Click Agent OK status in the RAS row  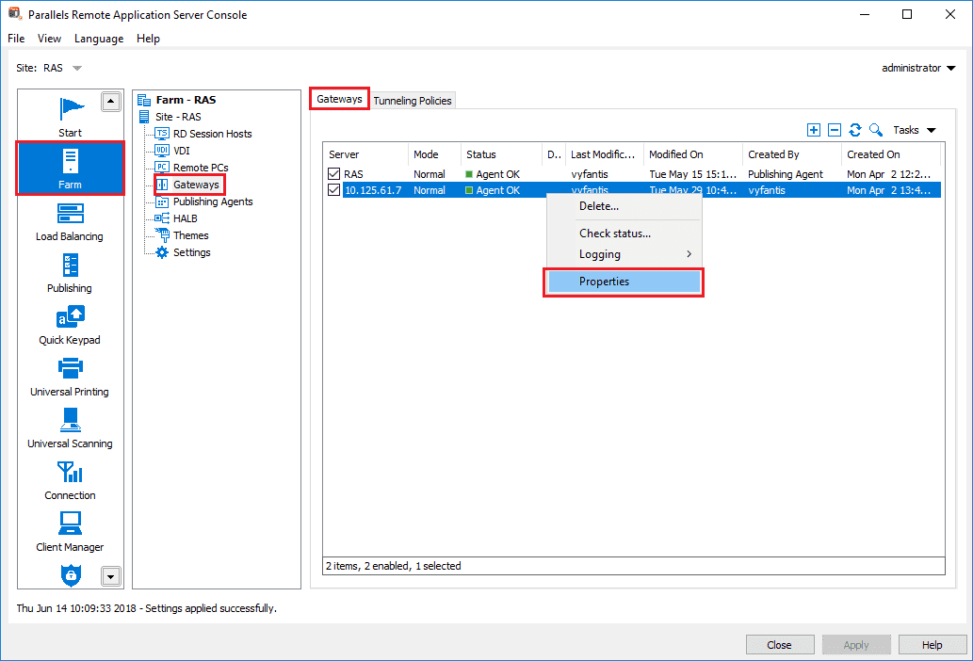493,174
